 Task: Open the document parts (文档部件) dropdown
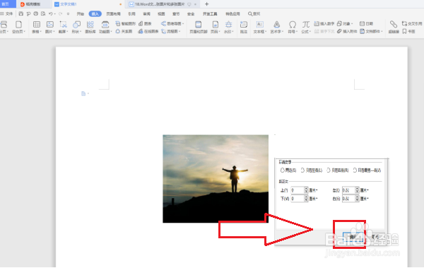point(371,31)
